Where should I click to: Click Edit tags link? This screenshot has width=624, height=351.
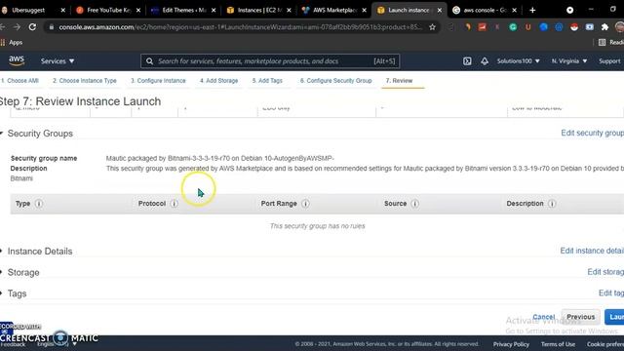(x=611, y=292)
